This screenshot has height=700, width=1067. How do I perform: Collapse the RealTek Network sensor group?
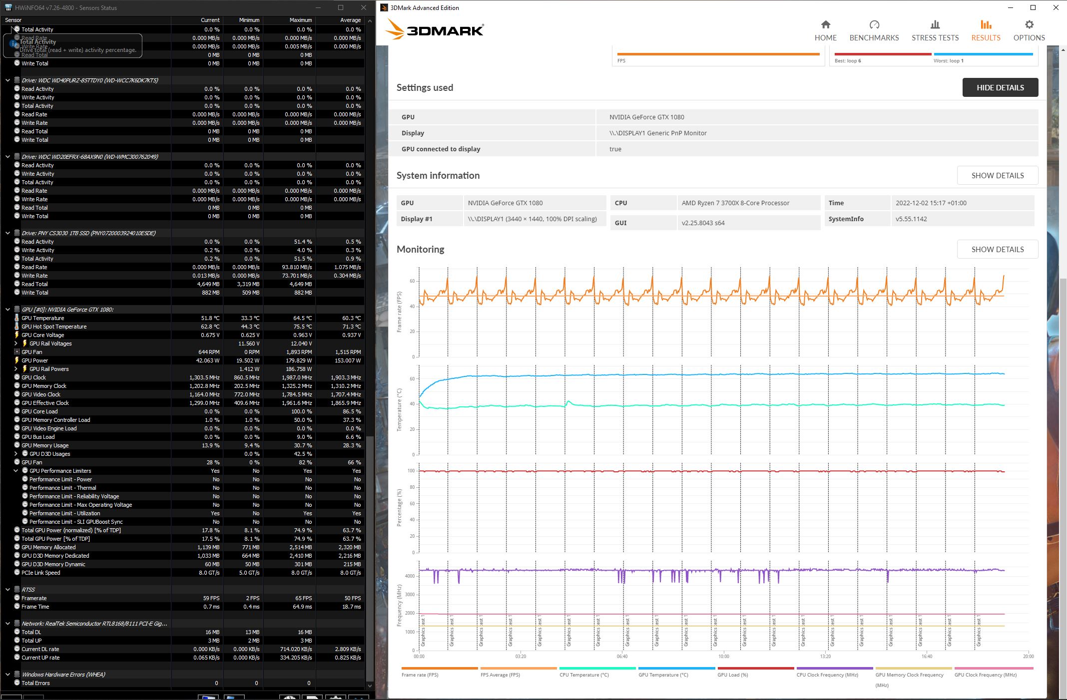(x=7, y=624)
